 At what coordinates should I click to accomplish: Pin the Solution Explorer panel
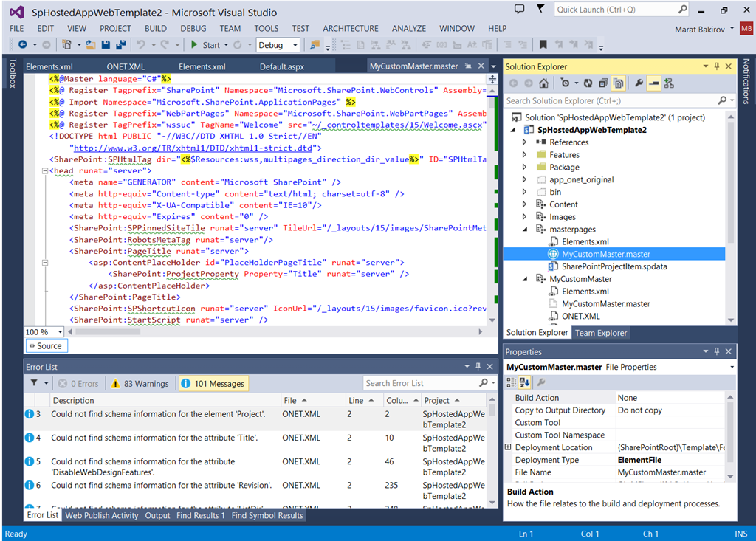click(x=717, y=66)
